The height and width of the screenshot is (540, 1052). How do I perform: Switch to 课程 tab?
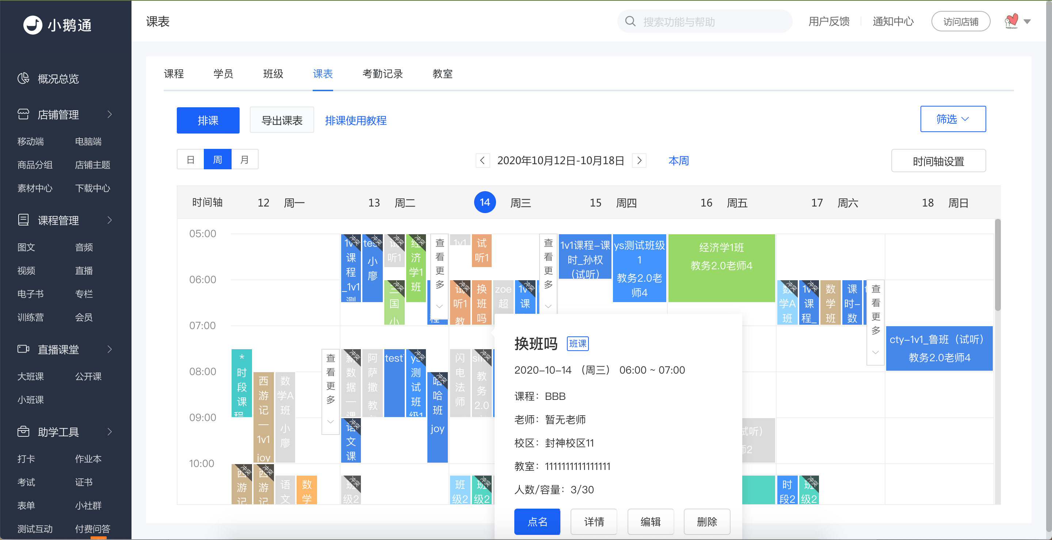coord(174,74)
